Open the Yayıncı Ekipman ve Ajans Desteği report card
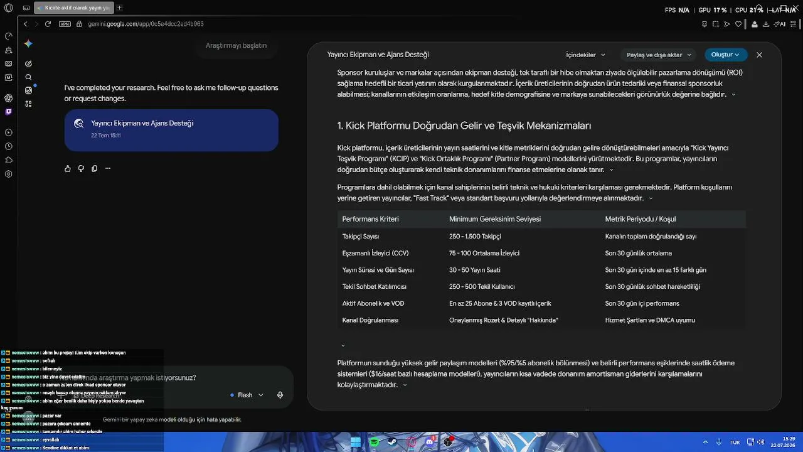This screenshot has width=803, height=452. coord(171,130)
